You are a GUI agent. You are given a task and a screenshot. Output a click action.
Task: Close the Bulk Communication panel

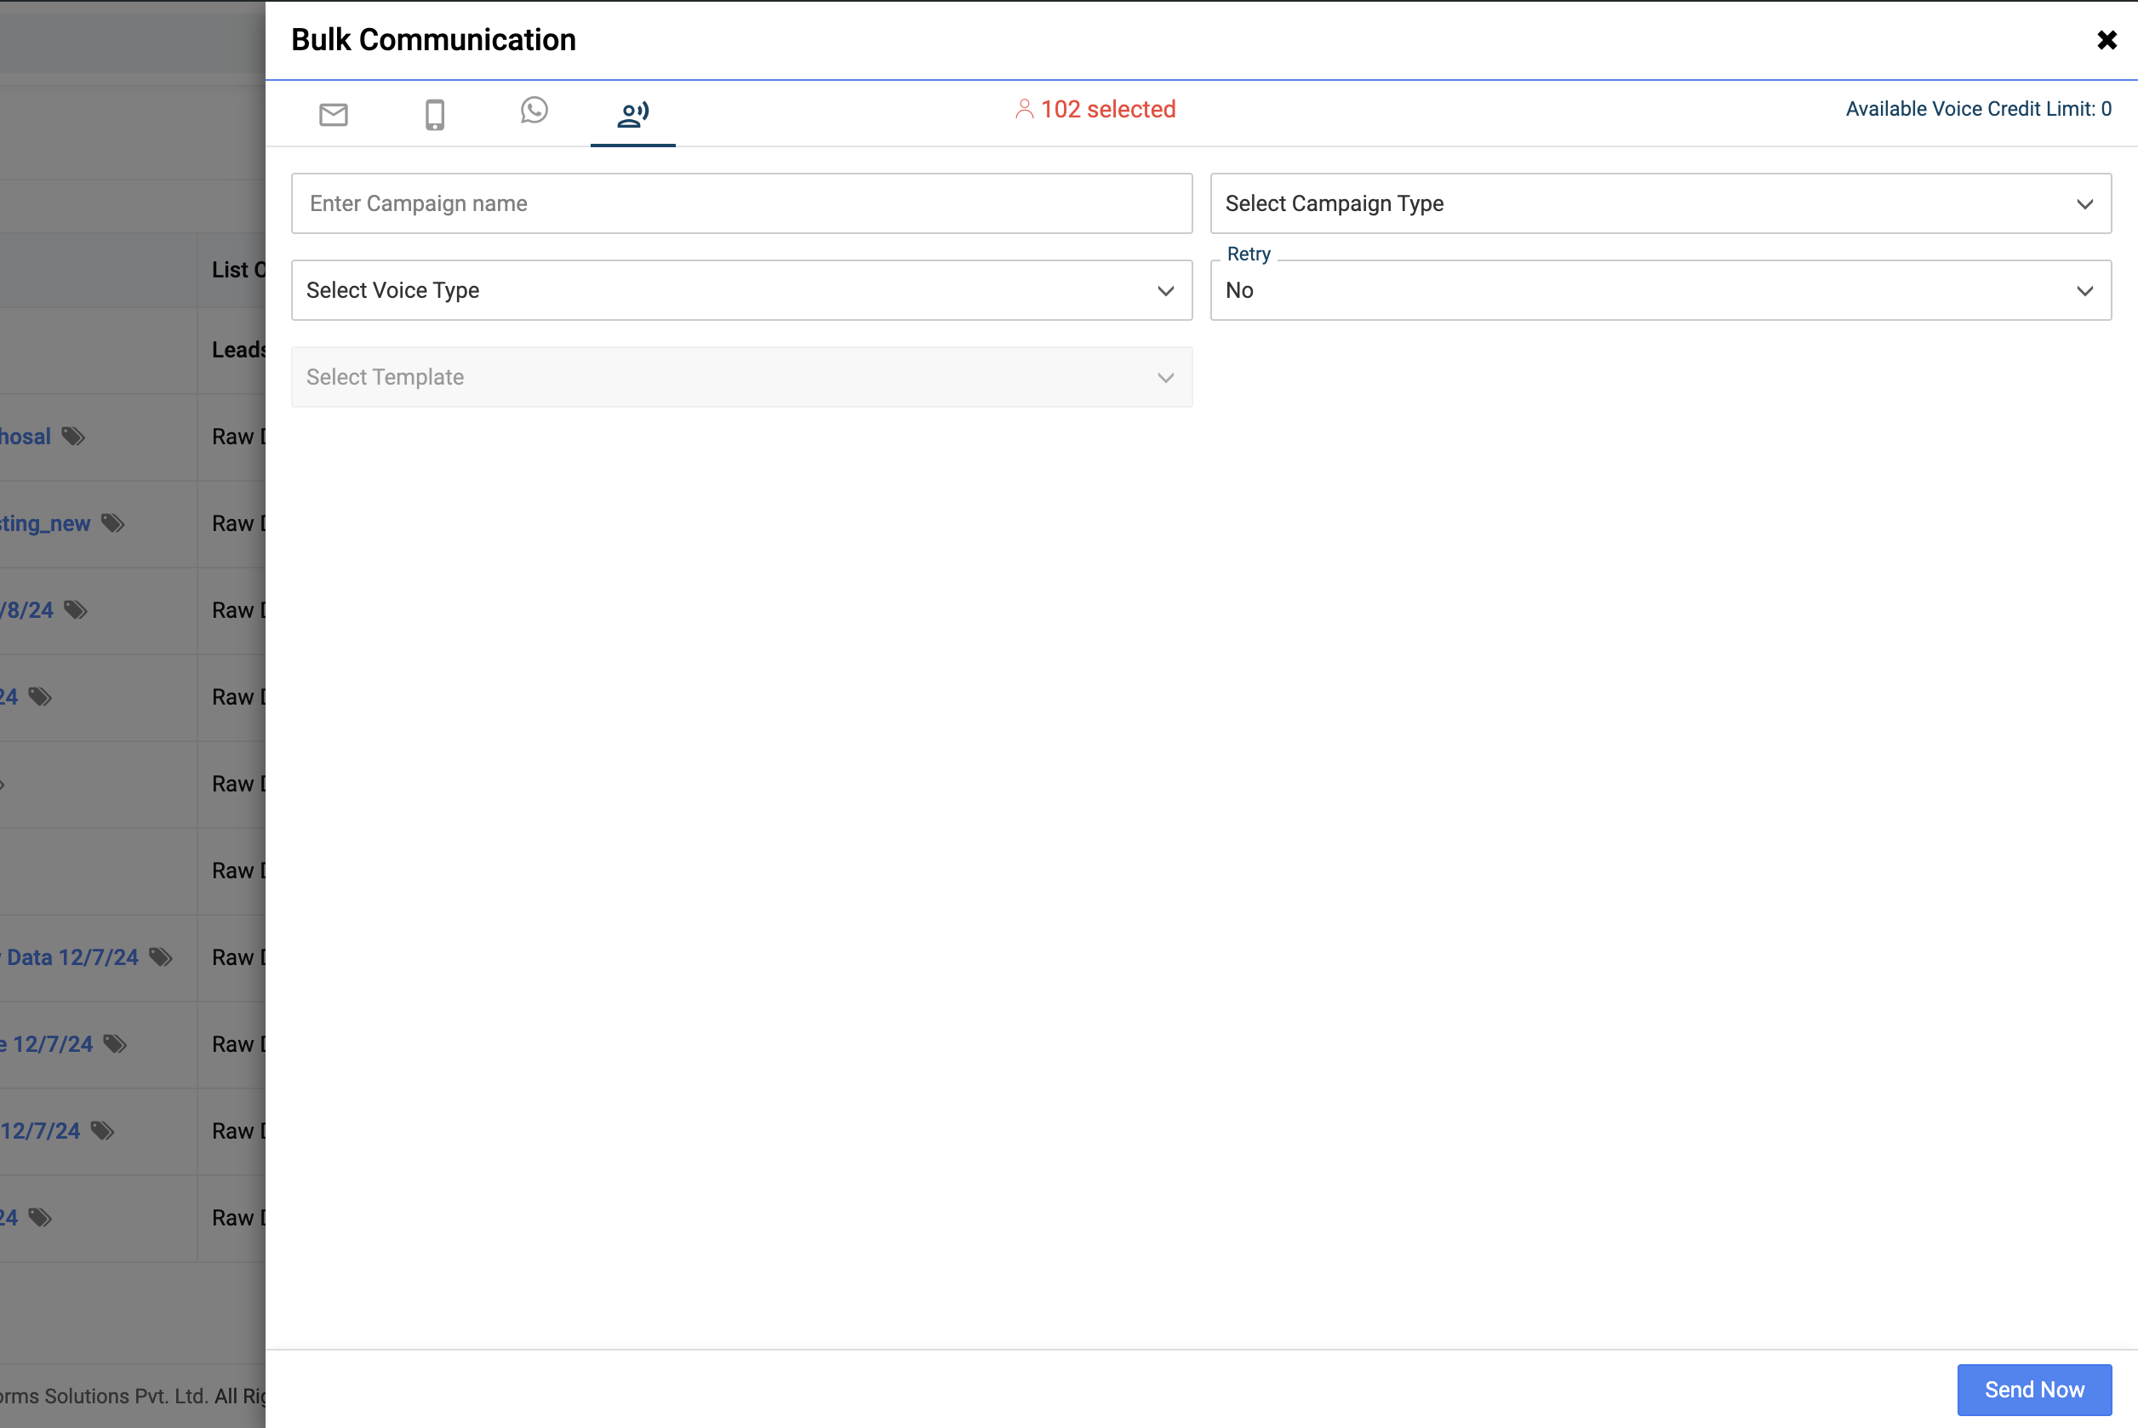[2107, 40]
